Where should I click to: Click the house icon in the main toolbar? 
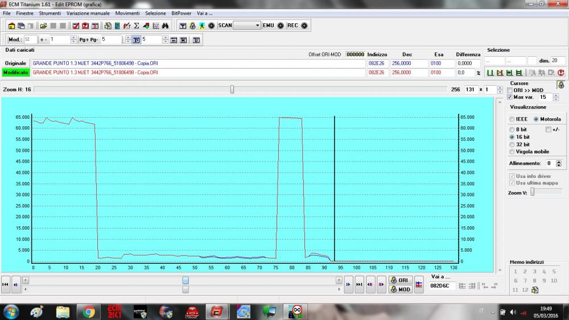(11, 26)
